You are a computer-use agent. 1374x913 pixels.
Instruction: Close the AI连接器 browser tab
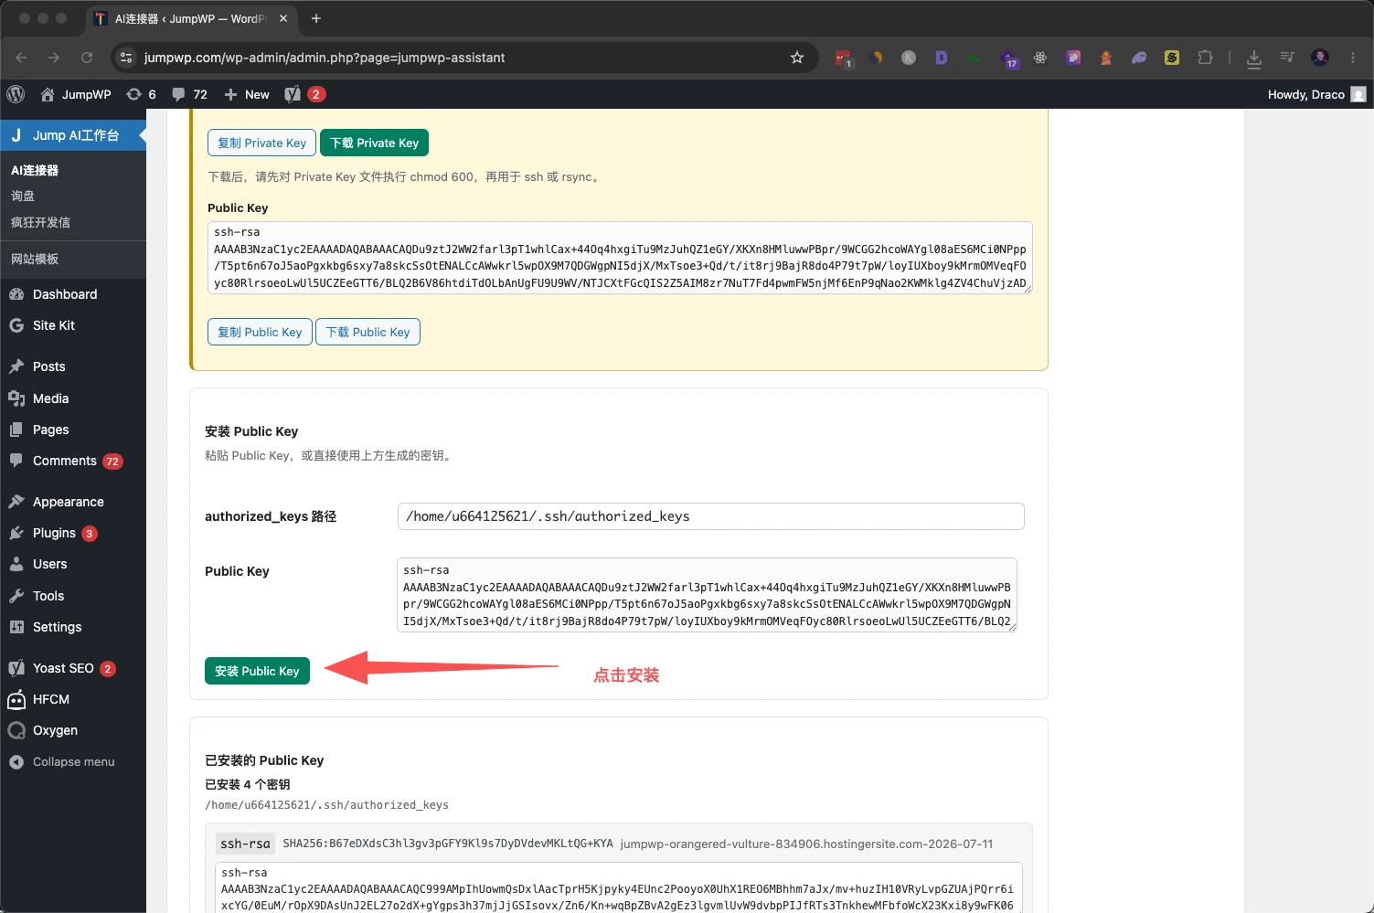283,18
